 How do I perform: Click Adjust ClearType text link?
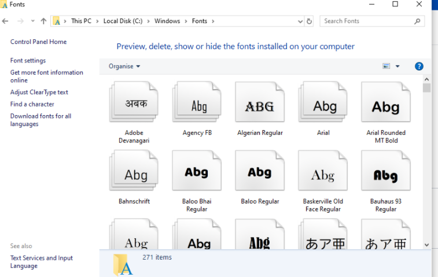pyautogui.click(x=39, y=92)
